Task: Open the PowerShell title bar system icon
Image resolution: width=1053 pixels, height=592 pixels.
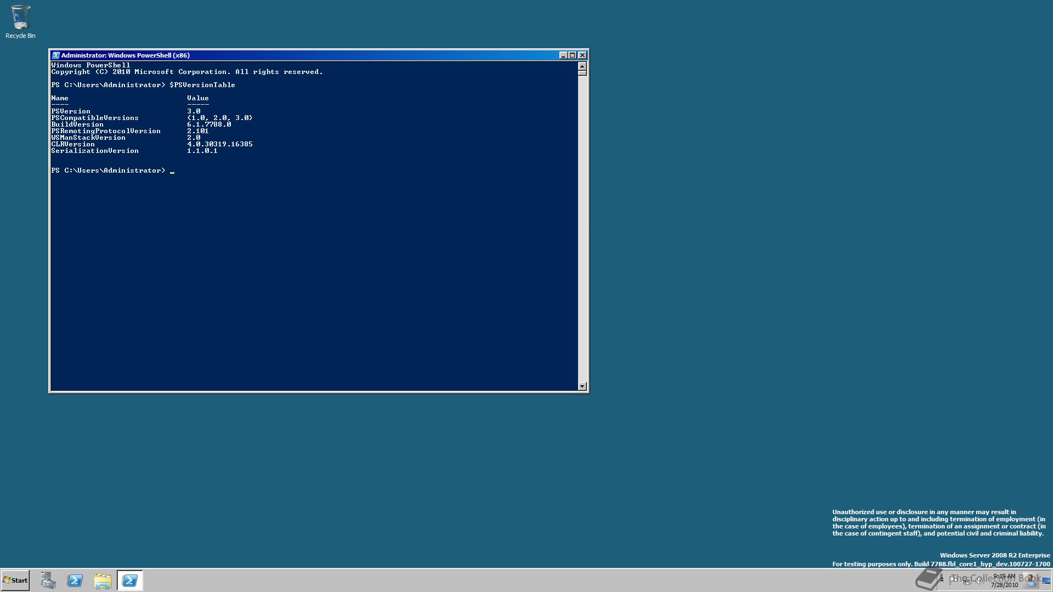Action: (55, 55)
